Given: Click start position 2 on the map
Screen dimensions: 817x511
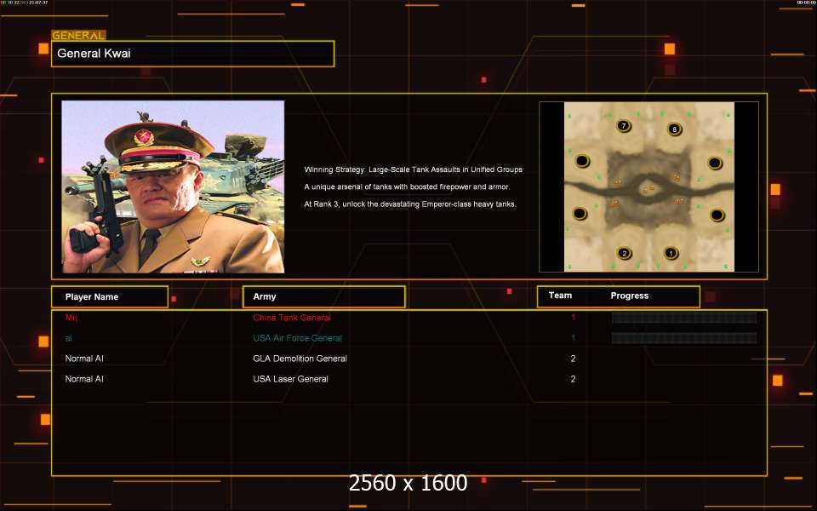Looking at the screenshot, I should [x=624, y=254].
